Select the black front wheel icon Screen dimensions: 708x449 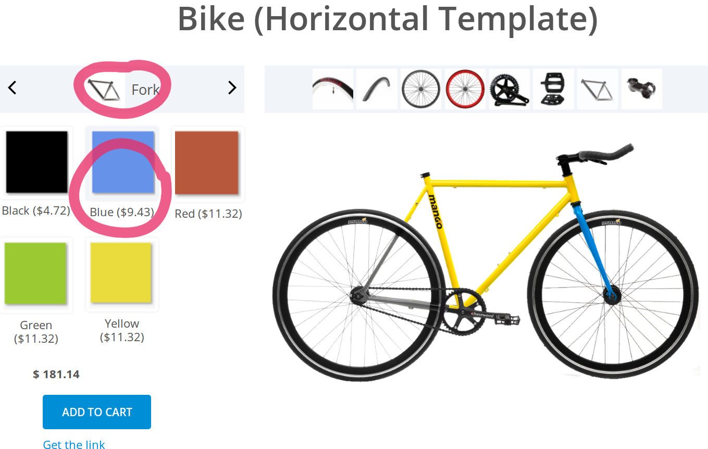[420, 89]
